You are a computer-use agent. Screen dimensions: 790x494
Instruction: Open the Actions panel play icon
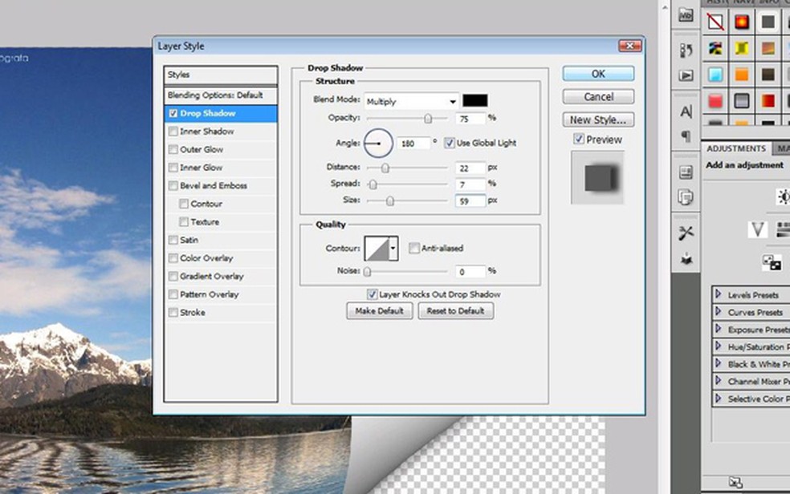(686, 75)
